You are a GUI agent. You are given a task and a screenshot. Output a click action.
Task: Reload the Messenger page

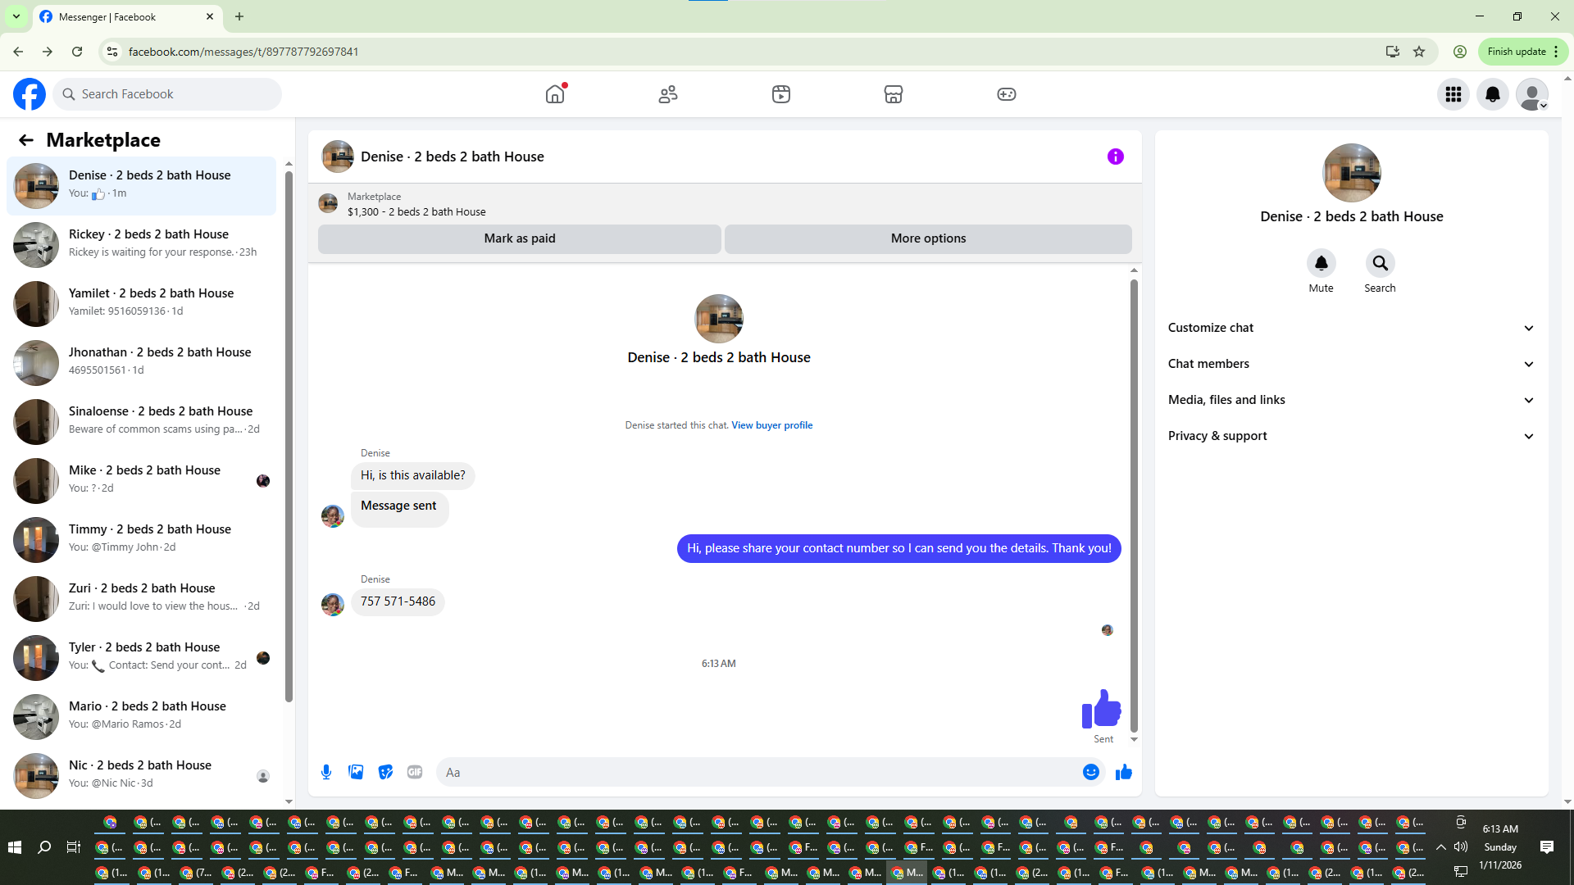[x=77, y=52]
